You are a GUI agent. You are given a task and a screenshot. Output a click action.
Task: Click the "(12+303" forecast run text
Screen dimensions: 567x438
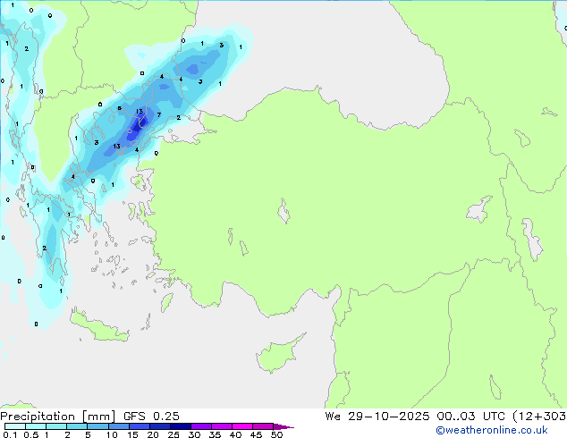539,417
